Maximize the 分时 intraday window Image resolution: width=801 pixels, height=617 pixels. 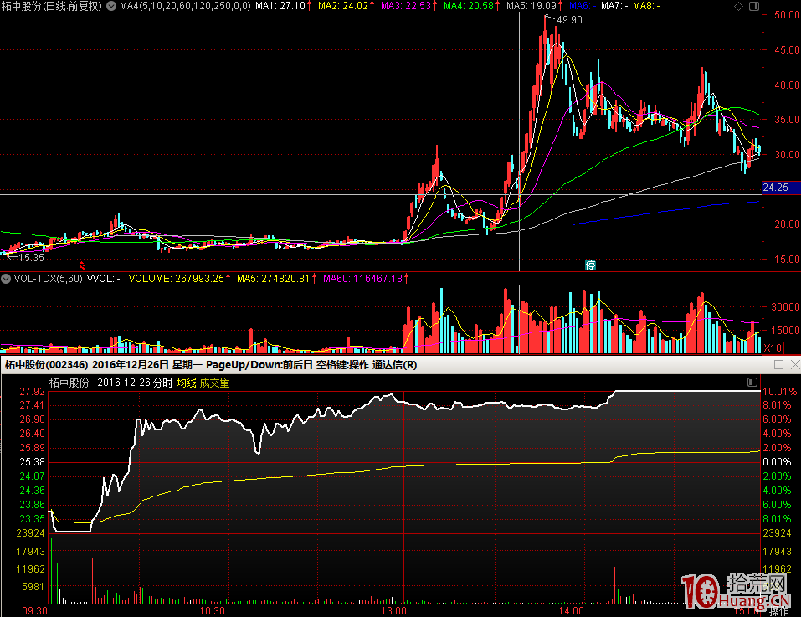778,365
